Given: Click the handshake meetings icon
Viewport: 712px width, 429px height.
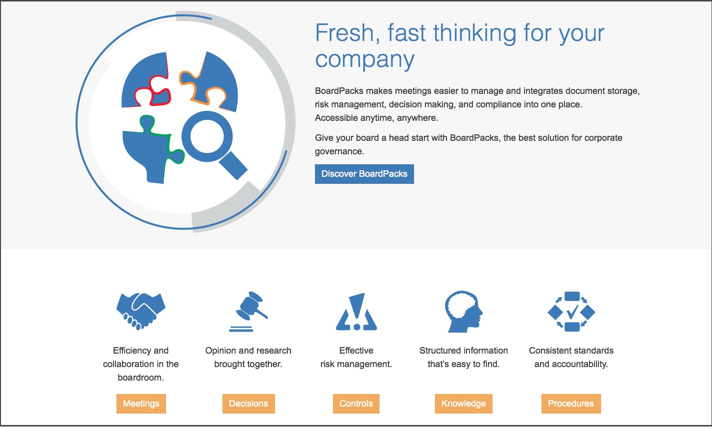Looking at the screenshot, I should click(x=140, y=310).
